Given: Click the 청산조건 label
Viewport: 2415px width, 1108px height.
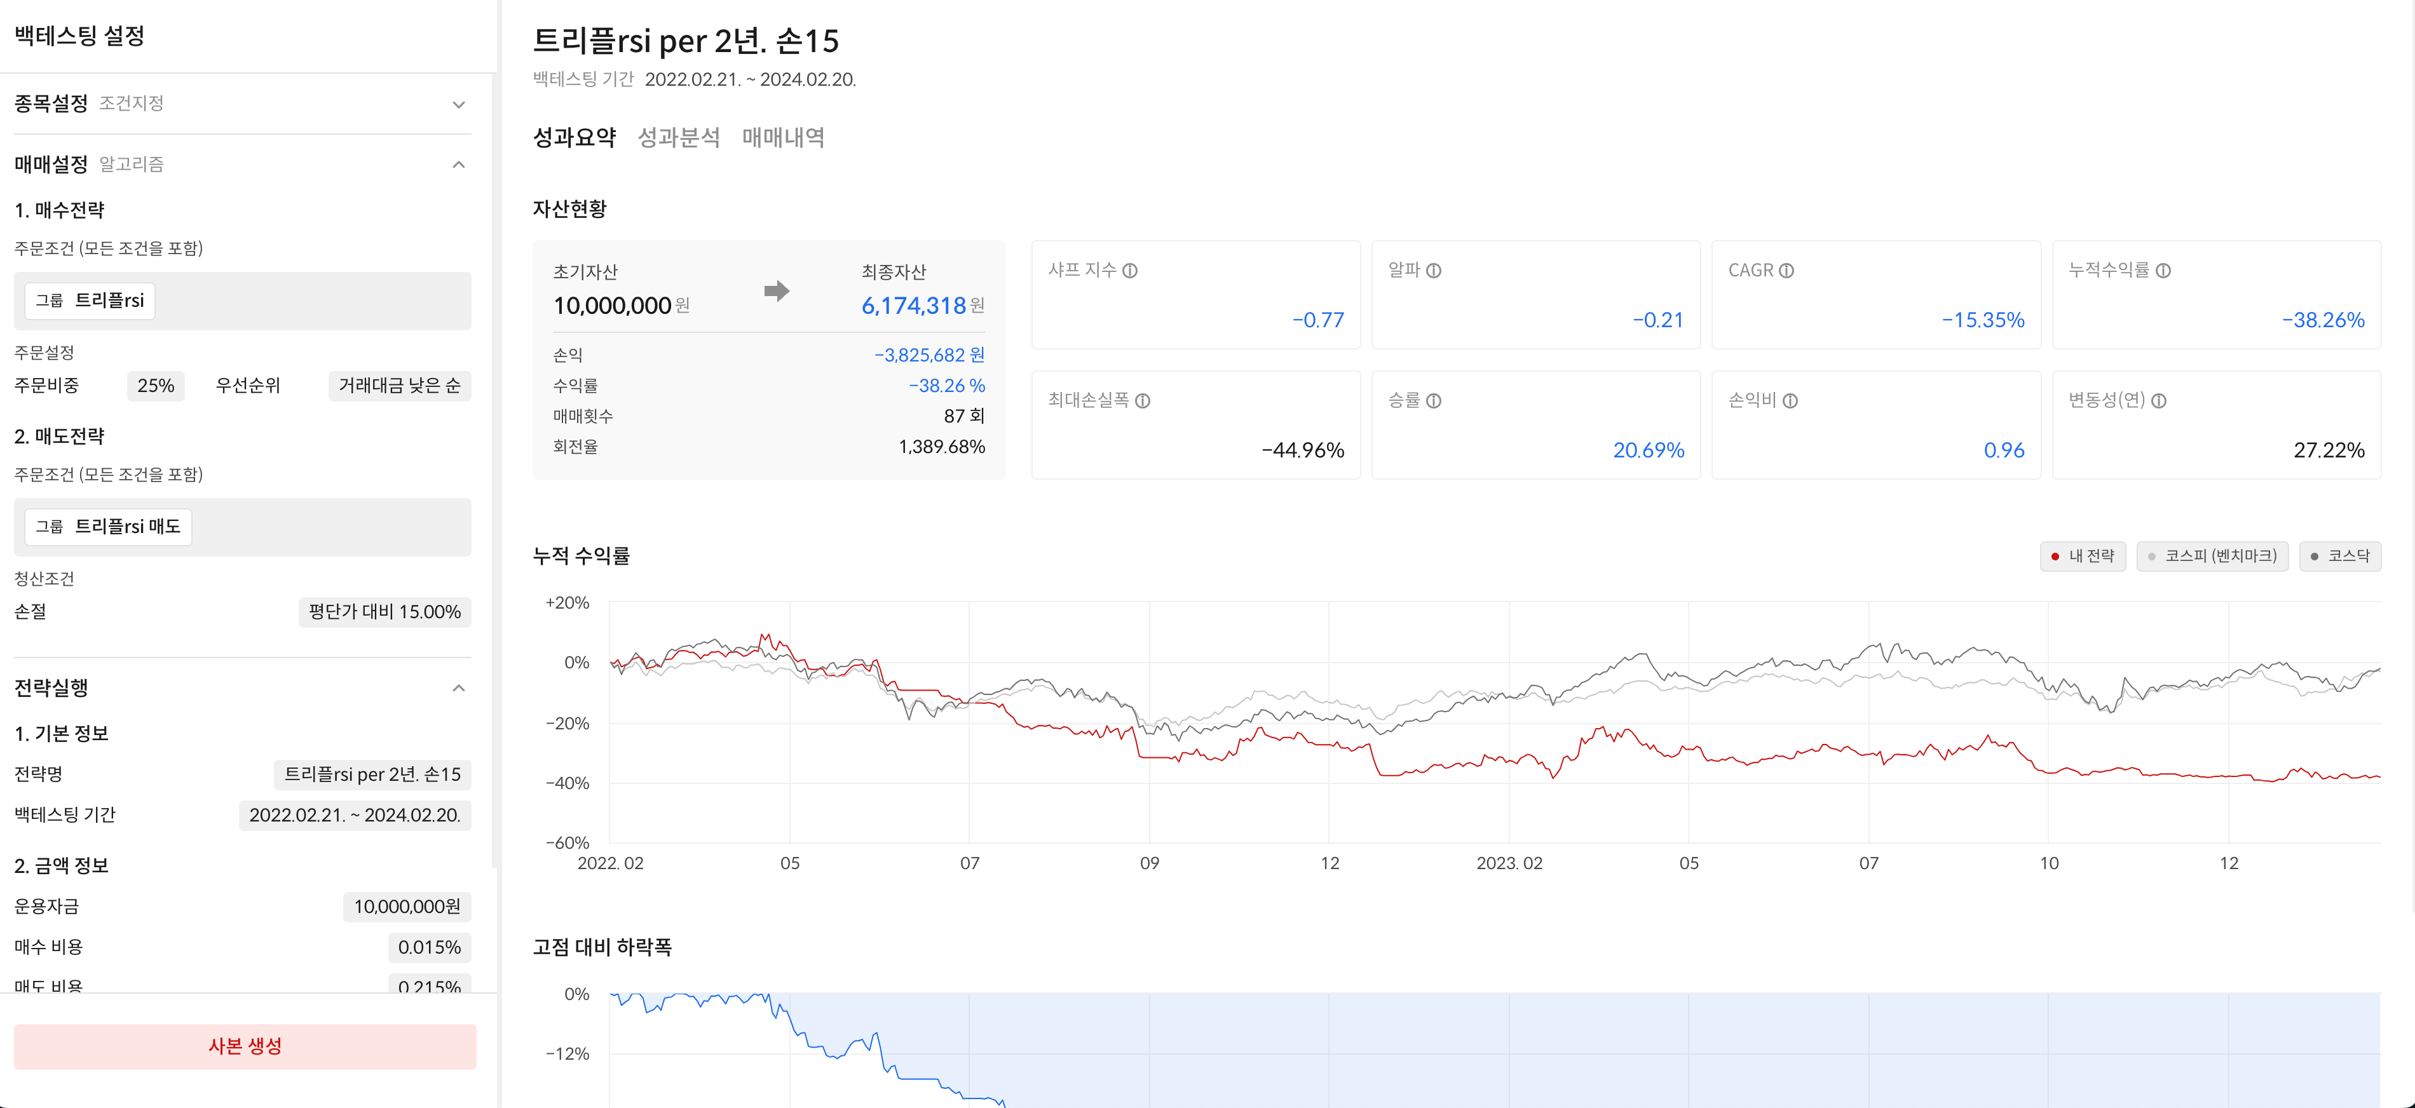Looking at the screenshot, I should (44, 579).
